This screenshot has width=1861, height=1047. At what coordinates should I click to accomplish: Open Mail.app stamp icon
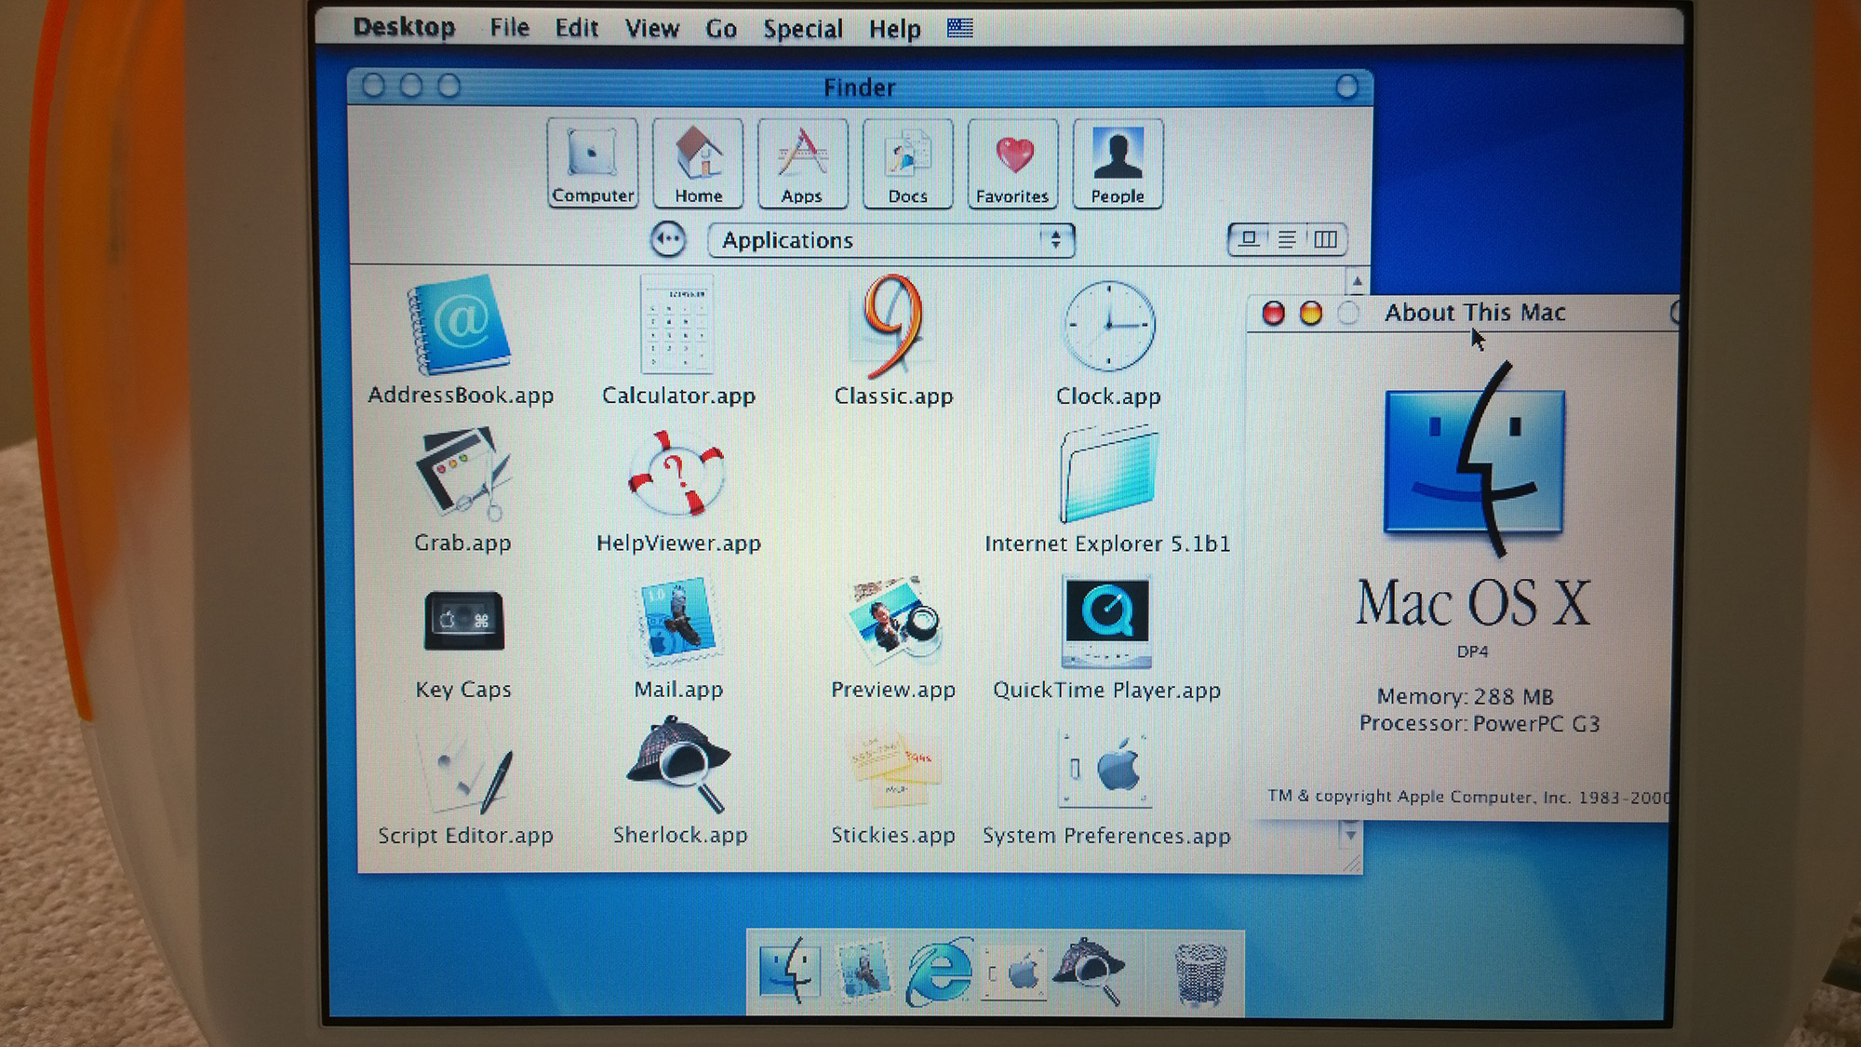coord(677,621)
